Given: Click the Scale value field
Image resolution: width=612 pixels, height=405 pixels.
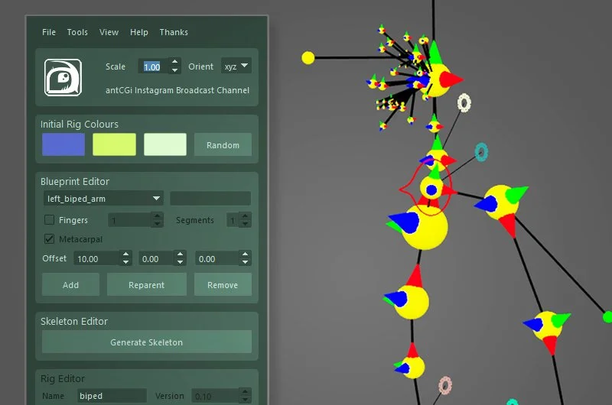Looking at the screenshot, I should coord(154,66).
